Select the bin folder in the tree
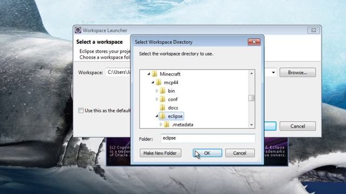This screenshot has width=346, height=194. (171, 91)
